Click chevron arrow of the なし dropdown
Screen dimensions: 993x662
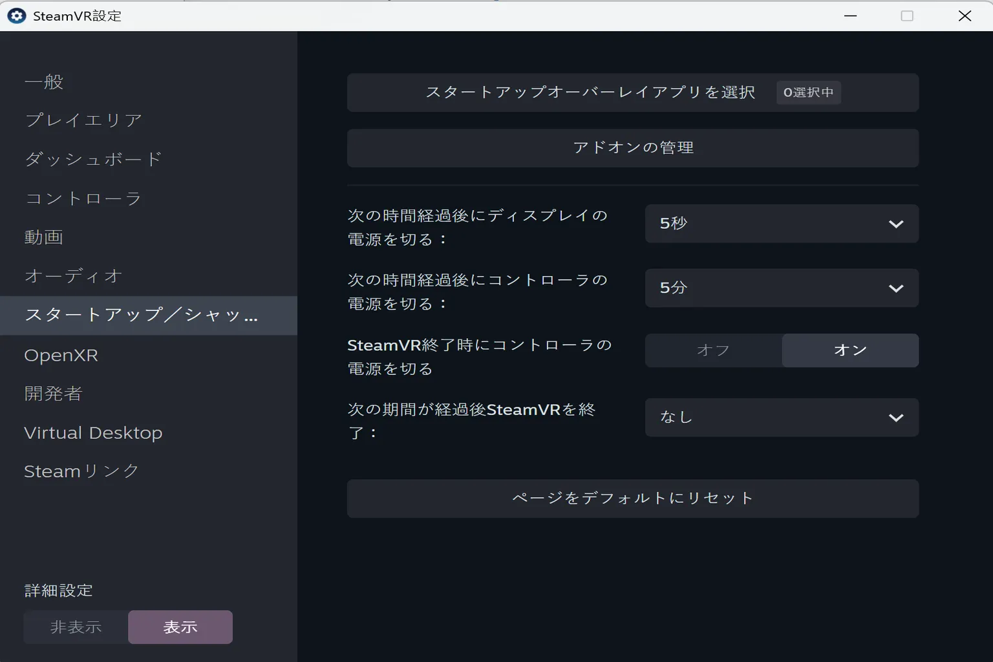pyautogui.click(x=896, y=418)
